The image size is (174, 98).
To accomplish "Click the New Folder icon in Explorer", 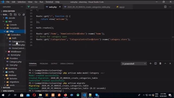I will click(15, 14).
